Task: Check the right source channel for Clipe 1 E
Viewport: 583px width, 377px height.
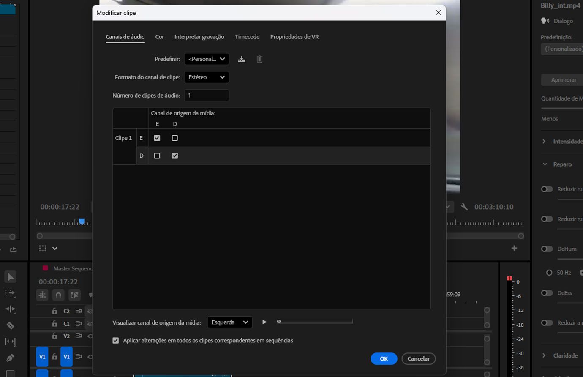Action: click(174, 138)
